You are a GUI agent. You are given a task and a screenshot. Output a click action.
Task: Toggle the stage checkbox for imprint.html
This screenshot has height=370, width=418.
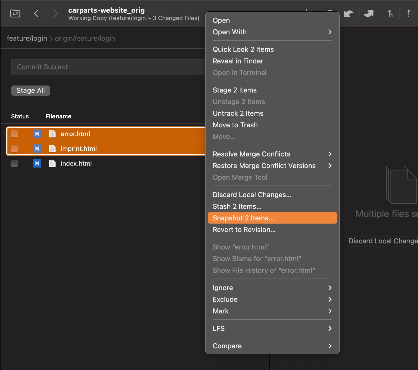click(14, 149)
